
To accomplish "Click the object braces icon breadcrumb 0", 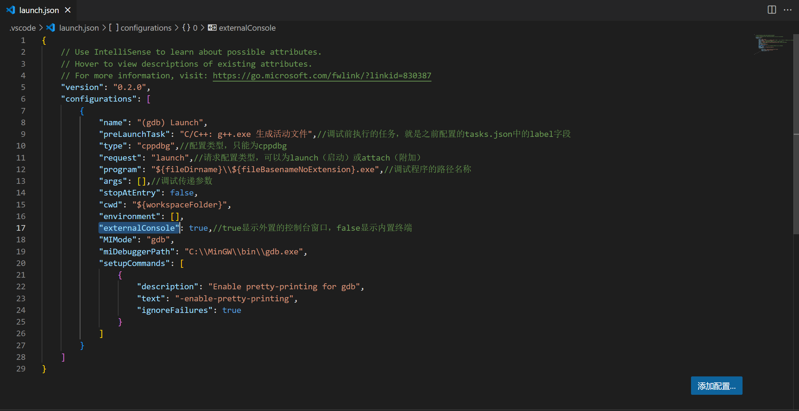I will [186, 28].
